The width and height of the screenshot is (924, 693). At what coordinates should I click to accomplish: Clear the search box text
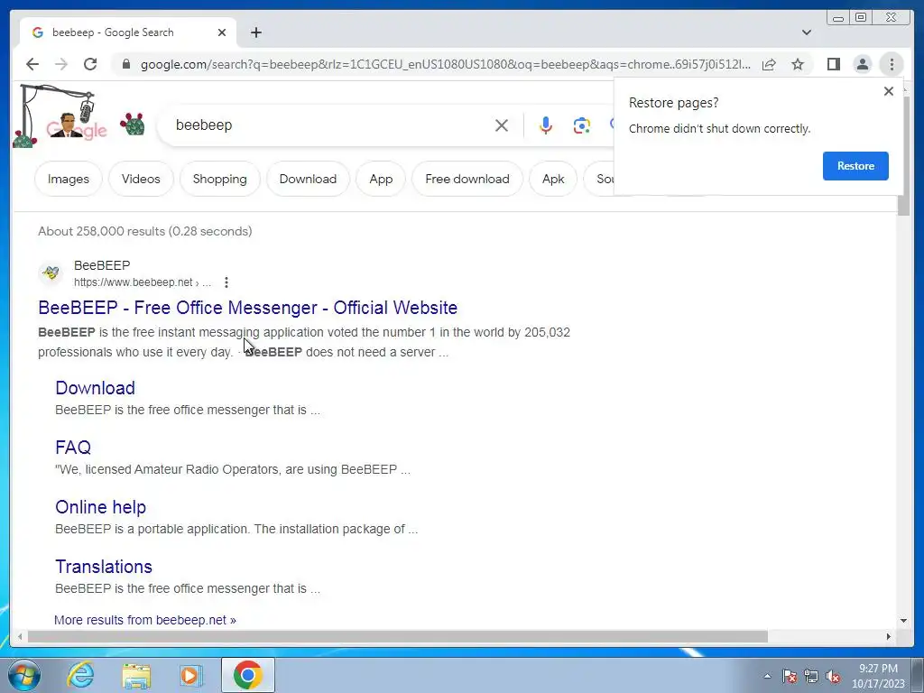point(502,125)
